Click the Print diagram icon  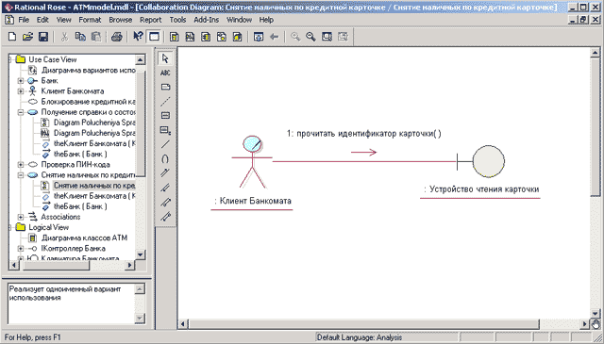117,37
